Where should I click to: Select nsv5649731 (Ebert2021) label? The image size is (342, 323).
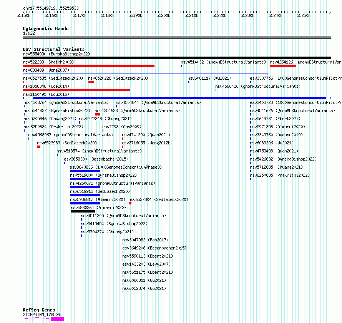pos(275,119)
